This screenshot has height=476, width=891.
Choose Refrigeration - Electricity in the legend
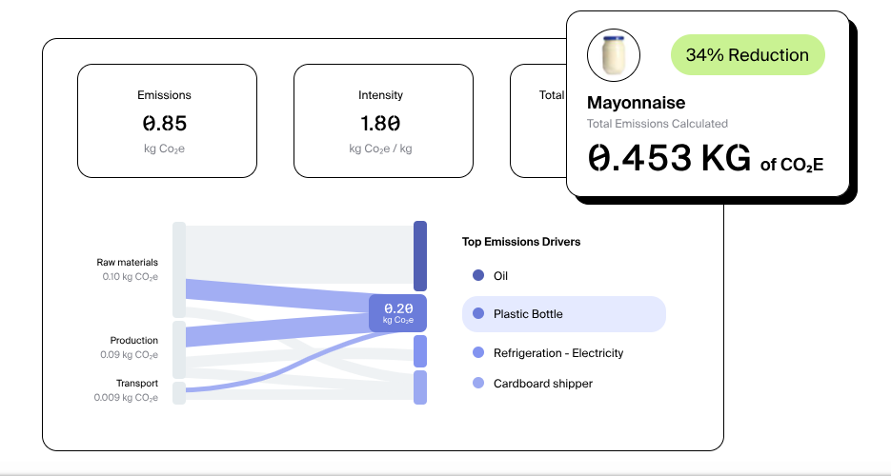(557, 353)
